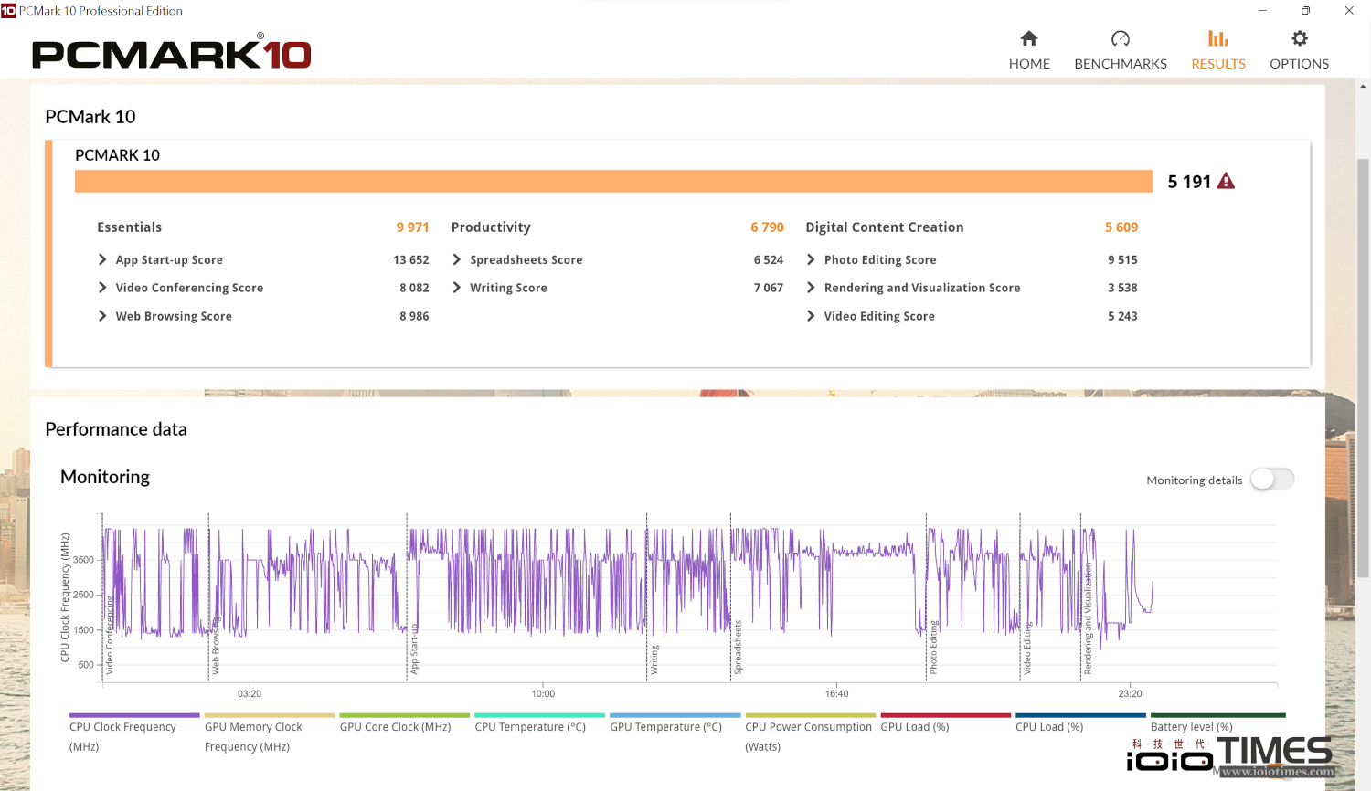This screenshot has height=791, width=1371.
Task: Toggle the Monitoring details switch
Action: [x=1272, y=479]
